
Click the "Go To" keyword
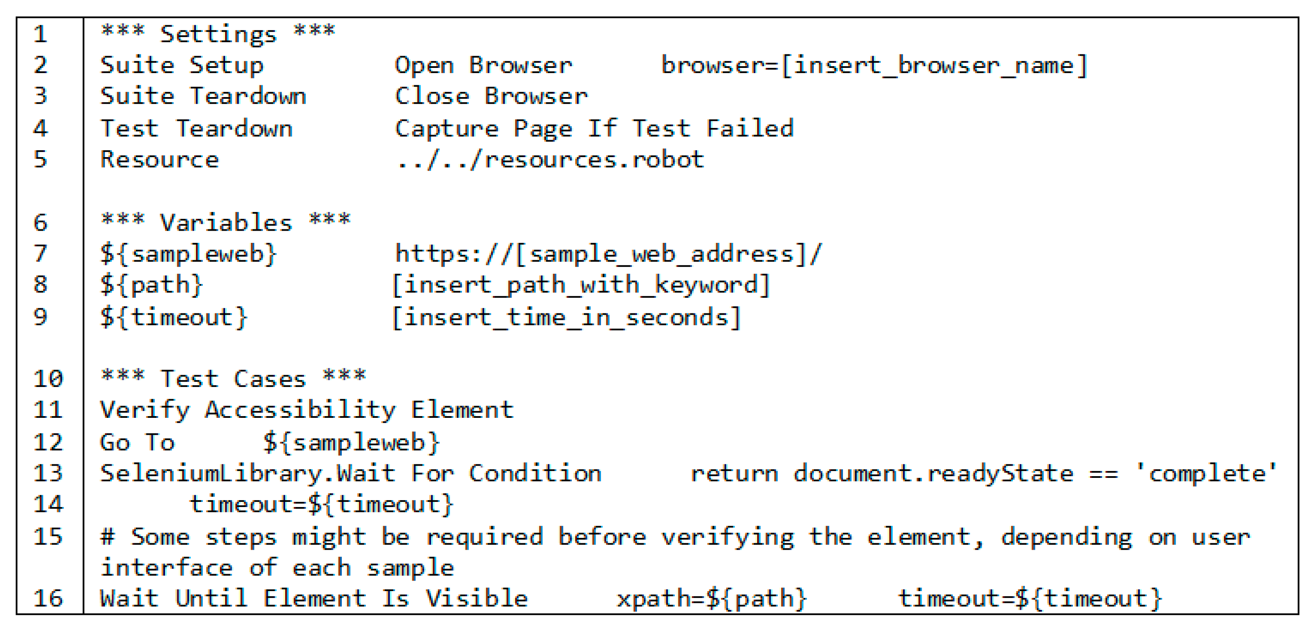tap(138, 442)
